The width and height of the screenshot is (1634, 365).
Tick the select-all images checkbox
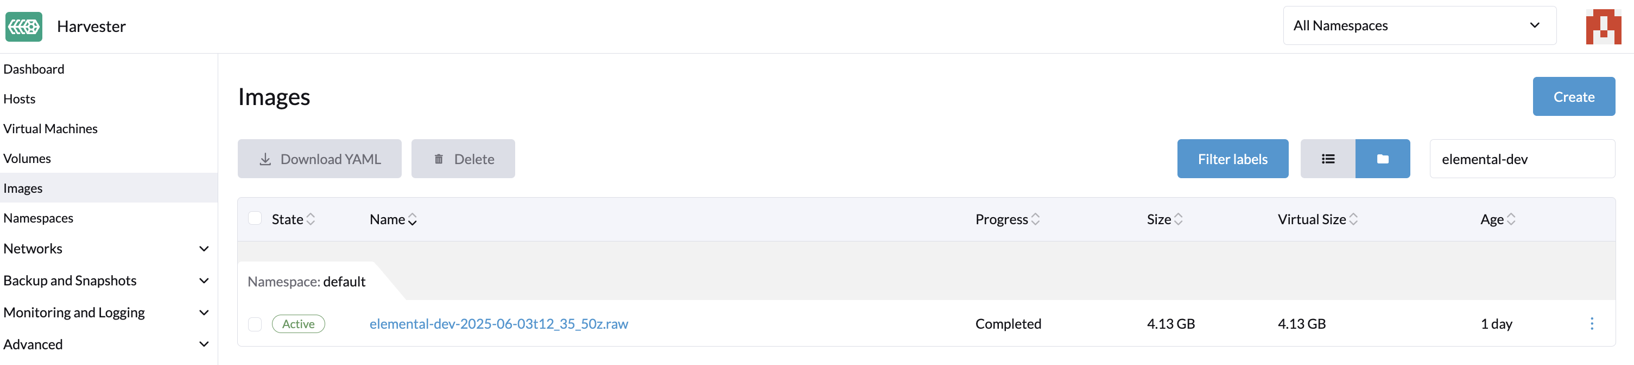click(255, 218)
